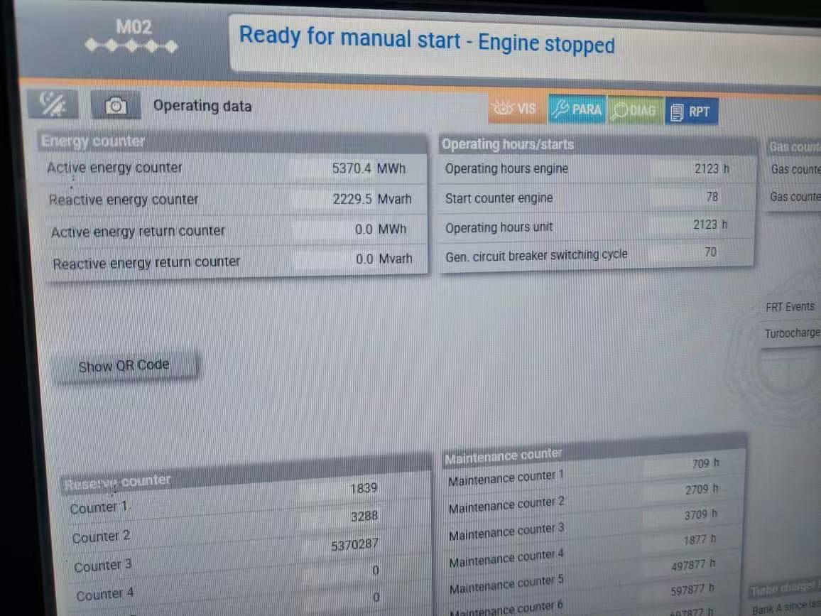This screenshot has height=616, width=821.
Task: Click the wrench tools icon beside the camera
Action: (x=53, y=104)
